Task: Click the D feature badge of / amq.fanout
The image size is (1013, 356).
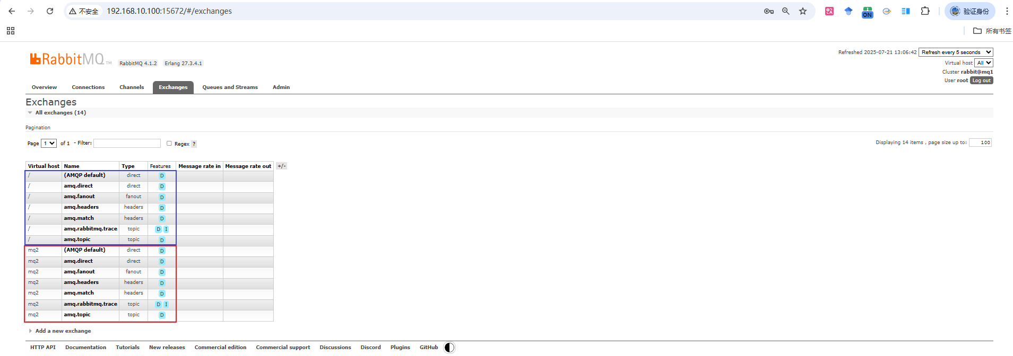Action: coord(162,197)
